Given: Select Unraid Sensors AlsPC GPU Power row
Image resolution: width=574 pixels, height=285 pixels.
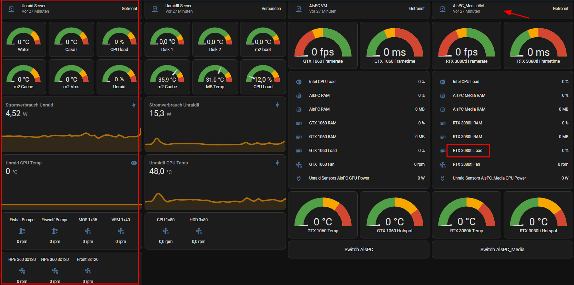Looking at the screenshot, I should click(x=359, y=178).
